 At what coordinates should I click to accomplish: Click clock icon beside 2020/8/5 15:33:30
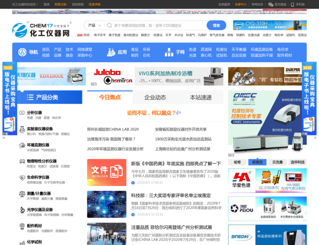tap(133, 215)
